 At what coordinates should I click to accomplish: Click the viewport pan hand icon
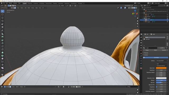(x=138, y=21)
